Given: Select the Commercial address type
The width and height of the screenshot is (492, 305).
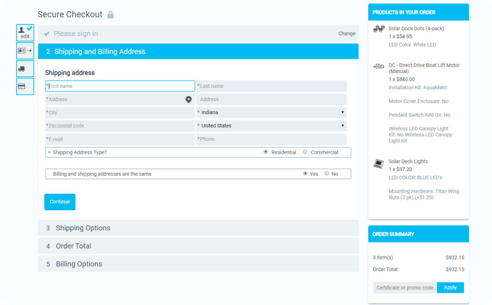Looking at the screenshot, I should [305, 152].
